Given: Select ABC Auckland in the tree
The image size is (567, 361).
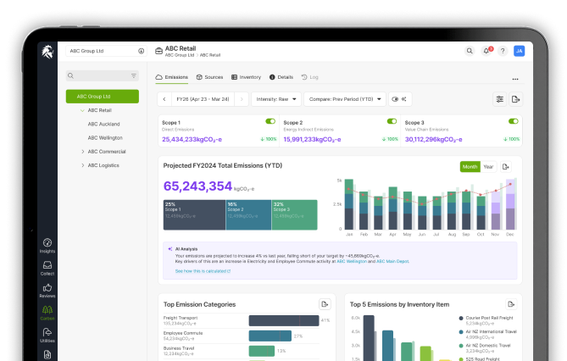Looking at the screenshot, I should click(x=103, y=124).
